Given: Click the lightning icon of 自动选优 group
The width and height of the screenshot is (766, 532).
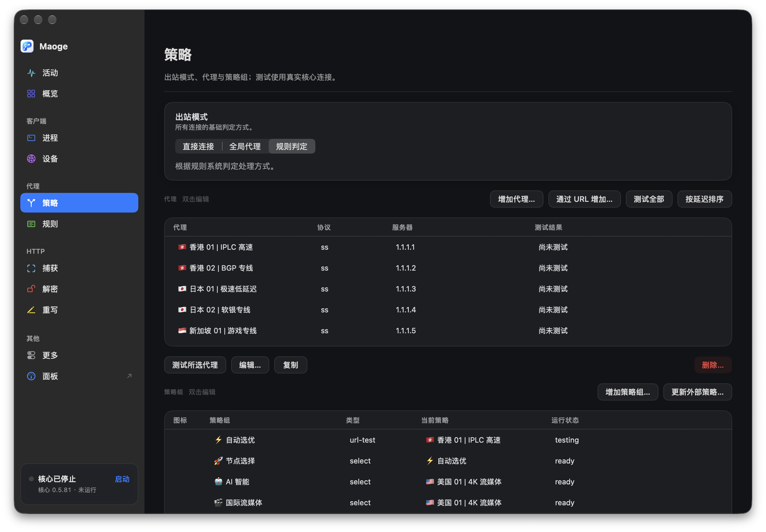Looking at the screenshot, I should pos(219,440).
